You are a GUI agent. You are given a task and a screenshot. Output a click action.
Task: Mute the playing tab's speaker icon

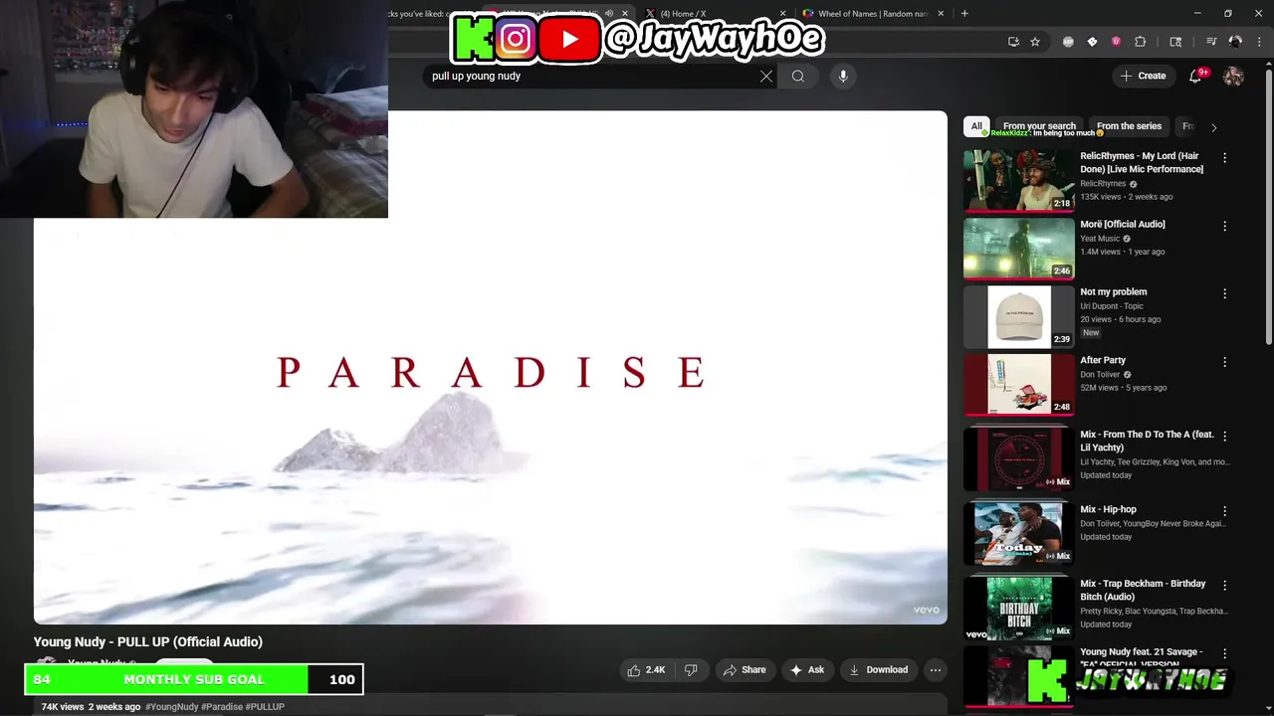(609, 14)
